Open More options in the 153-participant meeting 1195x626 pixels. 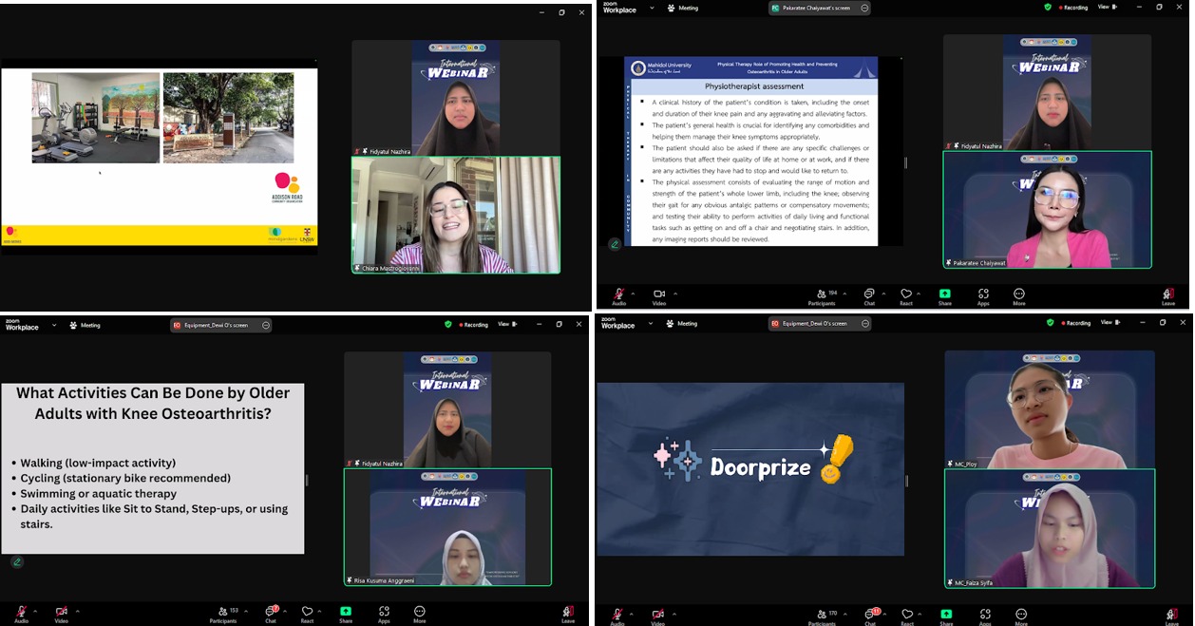pos(419,613)
